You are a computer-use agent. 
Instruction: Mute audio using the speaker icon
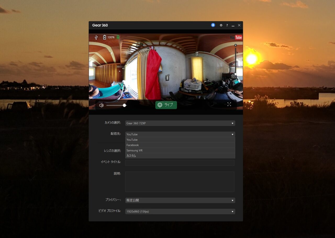[x=101, y=105]
